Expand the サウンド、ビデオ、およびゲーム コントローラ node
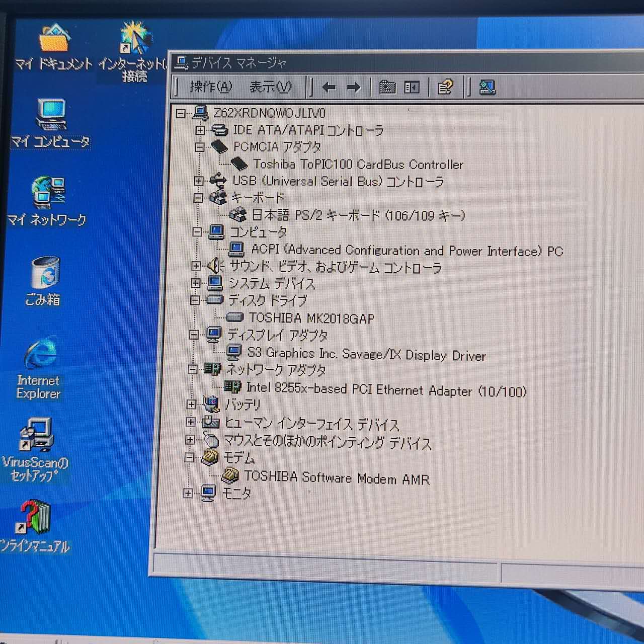This screenshot has height=644, width=644. click(x=197, y=265)
